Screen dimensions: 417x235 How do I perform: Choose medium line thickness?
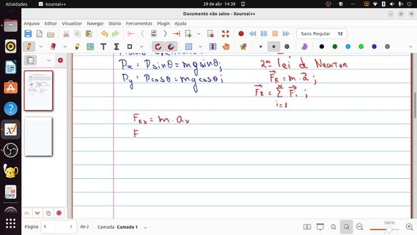point(274,46)
